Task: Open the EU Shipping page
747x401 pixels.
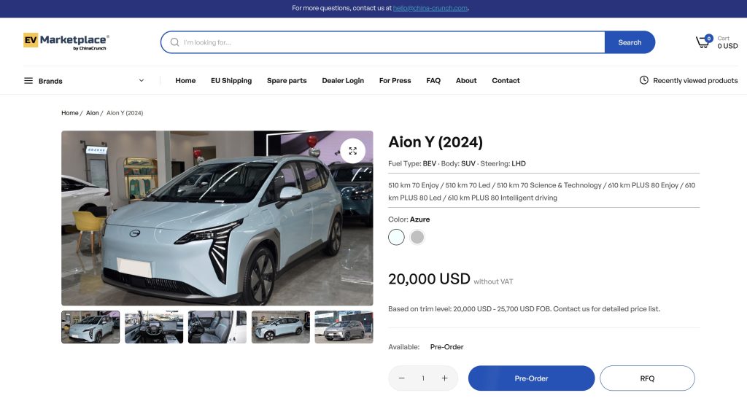Action: [231, 80]
